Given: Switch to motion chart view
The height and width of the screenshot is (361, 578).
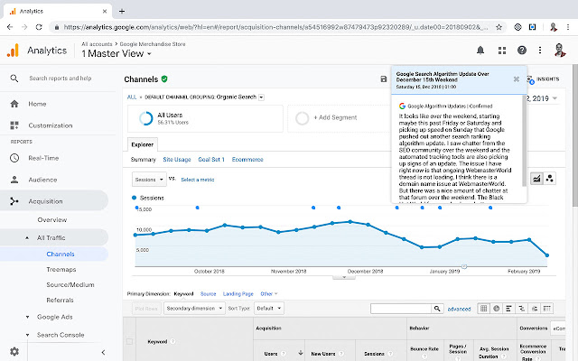Looking at the screenshot, I should tap(550, 180).
